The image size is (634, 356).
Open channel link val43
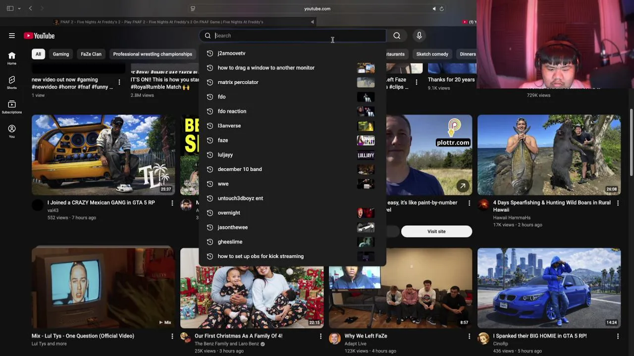[53, 210]
